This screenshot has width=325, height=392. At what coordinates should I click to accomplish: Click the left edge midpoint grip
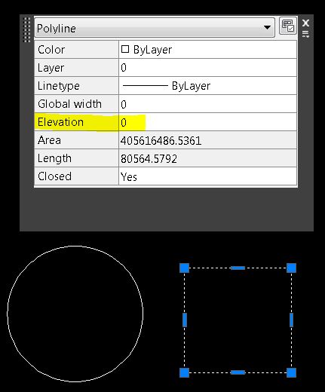pos(185,320)
